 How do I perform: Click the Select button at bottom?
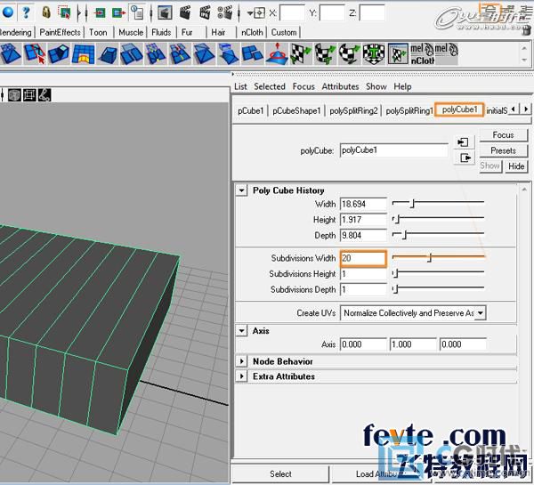pyautogui.click(x=280, y=473)
